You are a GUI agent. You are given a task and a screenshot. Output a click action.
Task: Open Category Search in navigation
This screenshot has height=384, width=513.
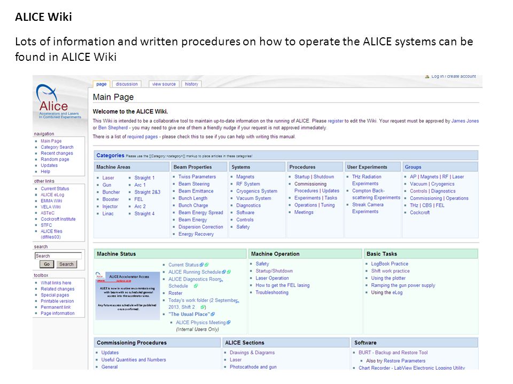(57, 147)
